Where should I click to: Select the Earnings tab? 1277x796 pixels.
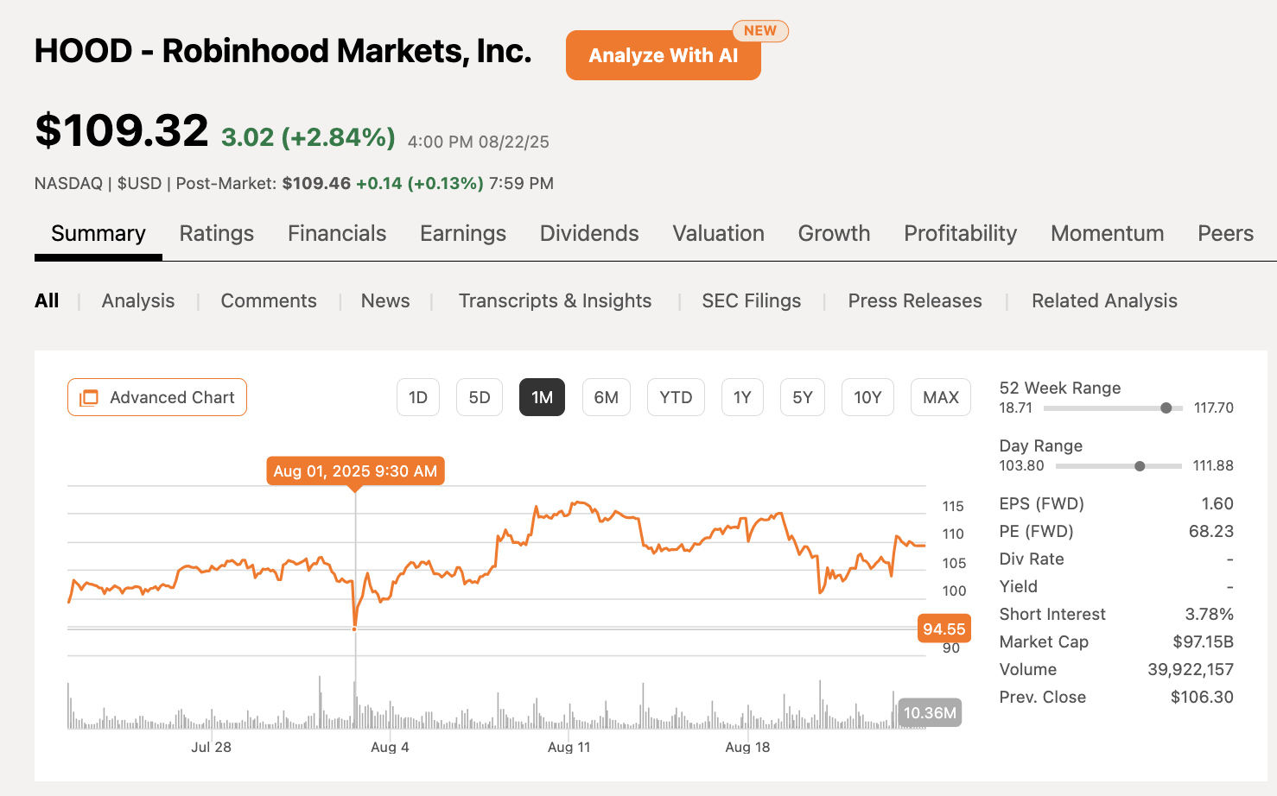tap(462, 233)
